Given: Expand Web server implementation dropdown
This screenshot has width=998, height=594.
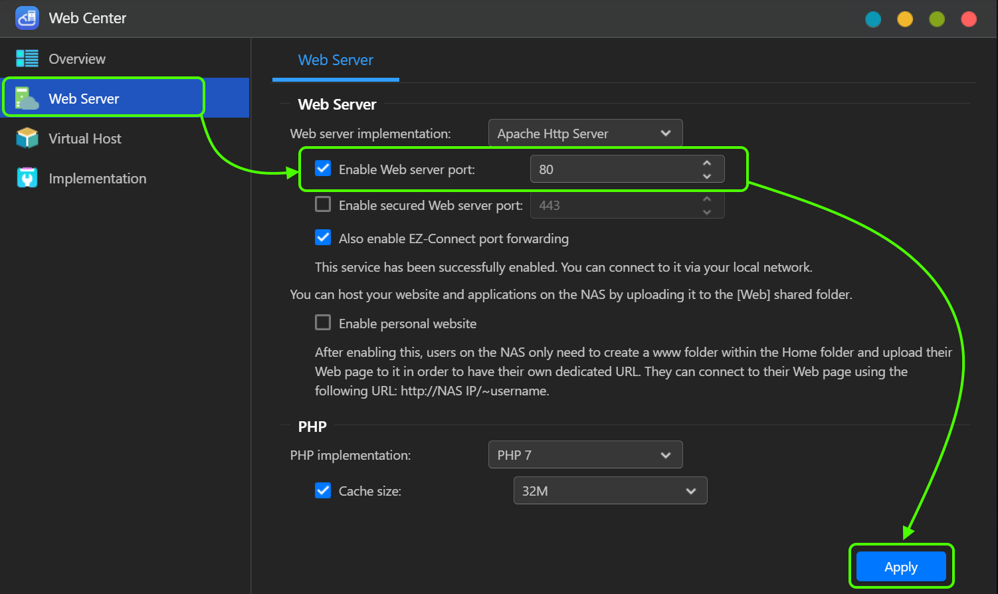Looking at the screenshot, I should 585,133.
